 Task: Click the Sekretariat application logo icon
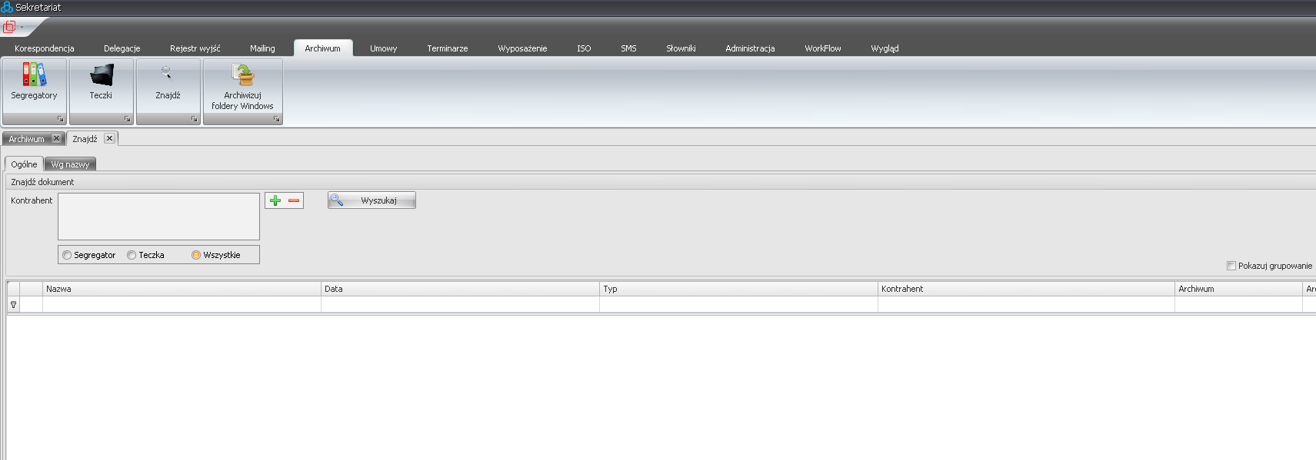(7, 7)
